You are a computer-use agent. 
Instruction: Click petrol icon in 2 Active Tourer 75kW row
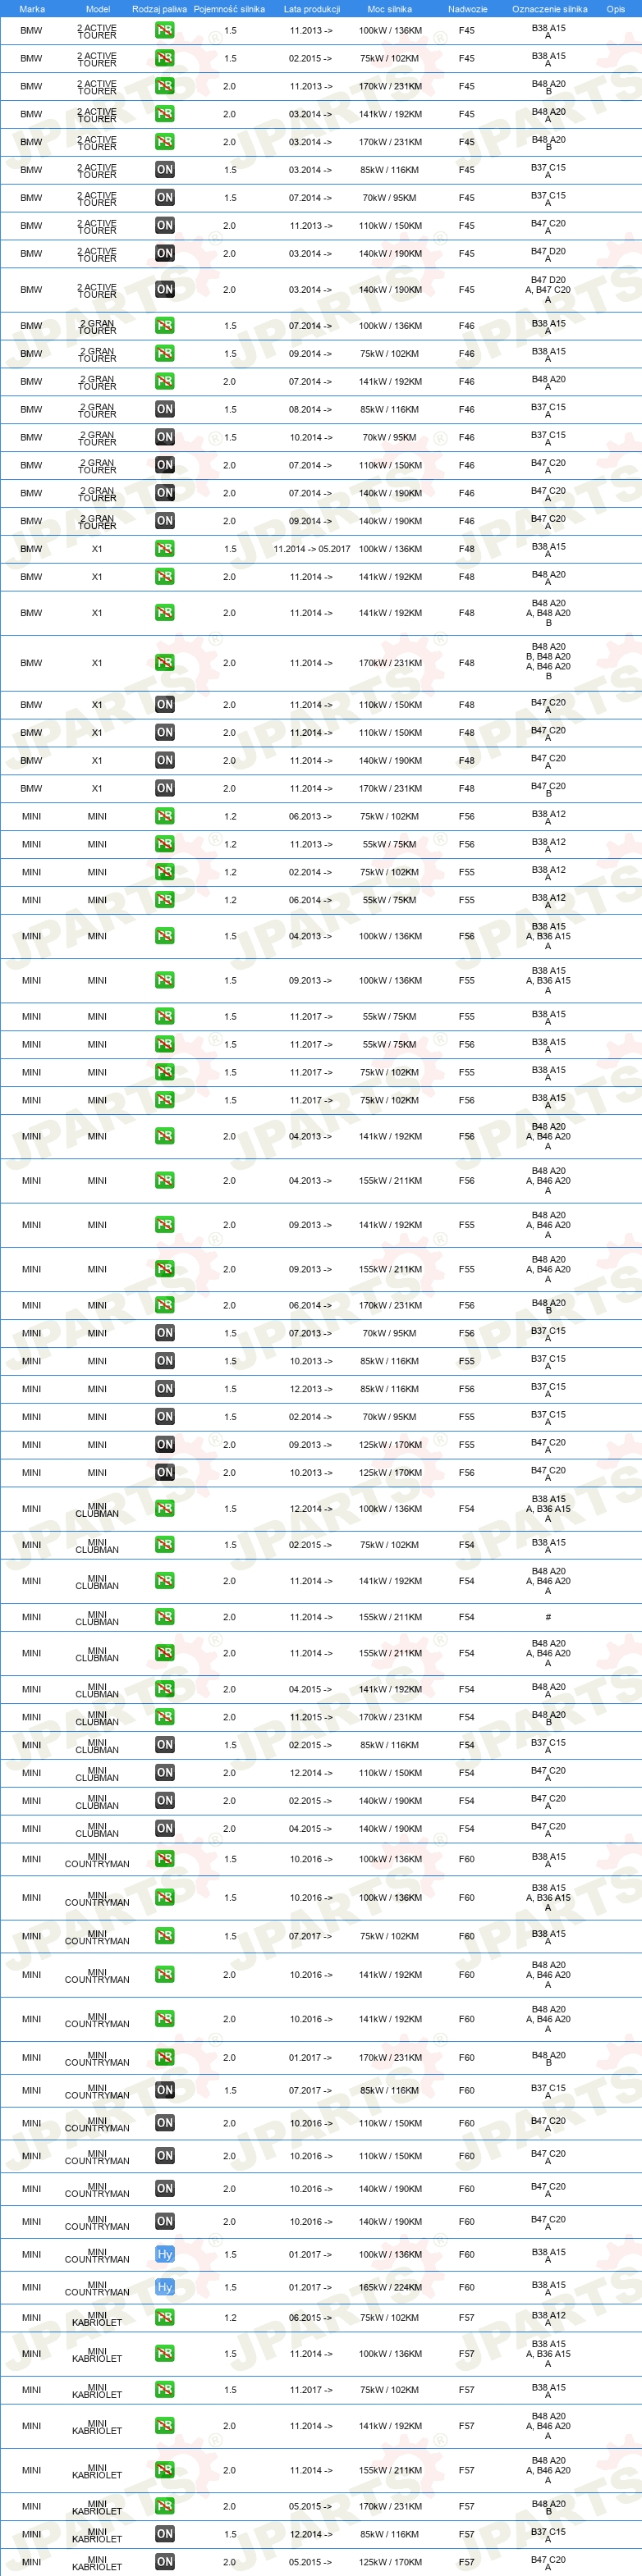(165, 58)
